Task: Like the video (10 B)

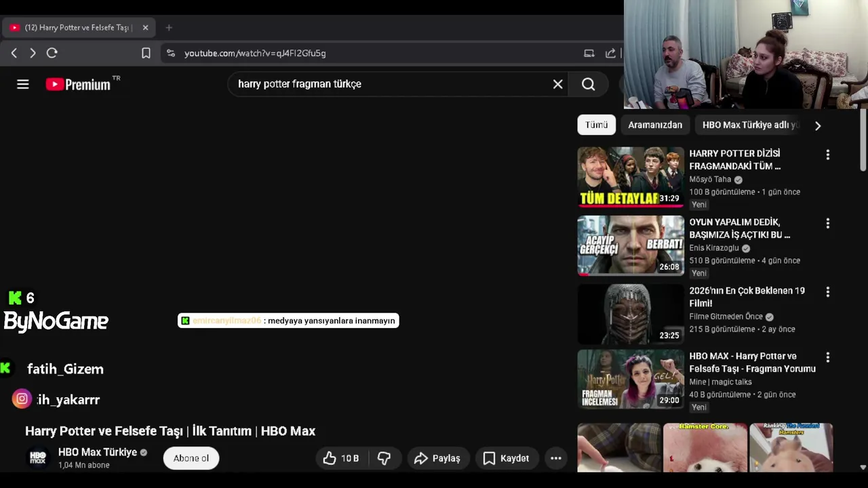Action: tap(341, 458)
